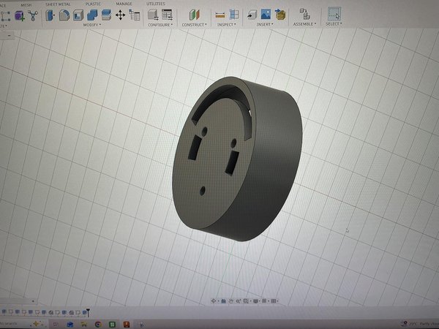Activate the Select tool
This screenshot has height=329, width=439.
pyautogui.click(x=334, y=13)
